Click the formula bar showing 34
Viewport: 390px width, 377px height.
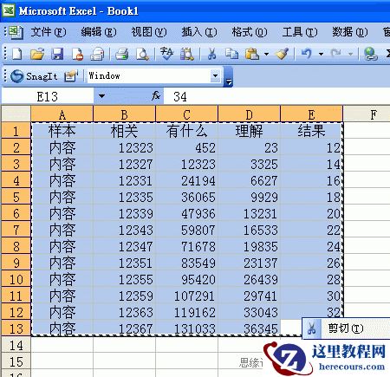(276, 96)
